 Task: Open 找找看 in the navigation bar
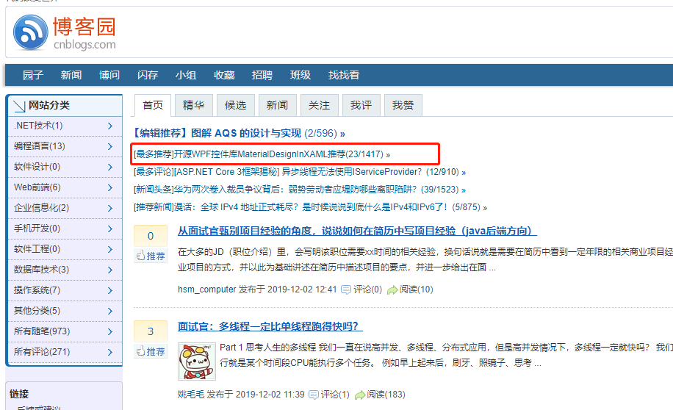(x=344, y=75)
